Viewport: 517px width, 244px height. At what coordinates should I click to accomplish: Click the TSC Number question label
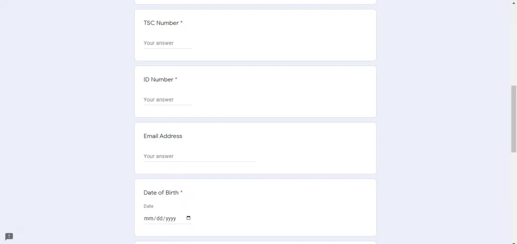coord(161,23)
